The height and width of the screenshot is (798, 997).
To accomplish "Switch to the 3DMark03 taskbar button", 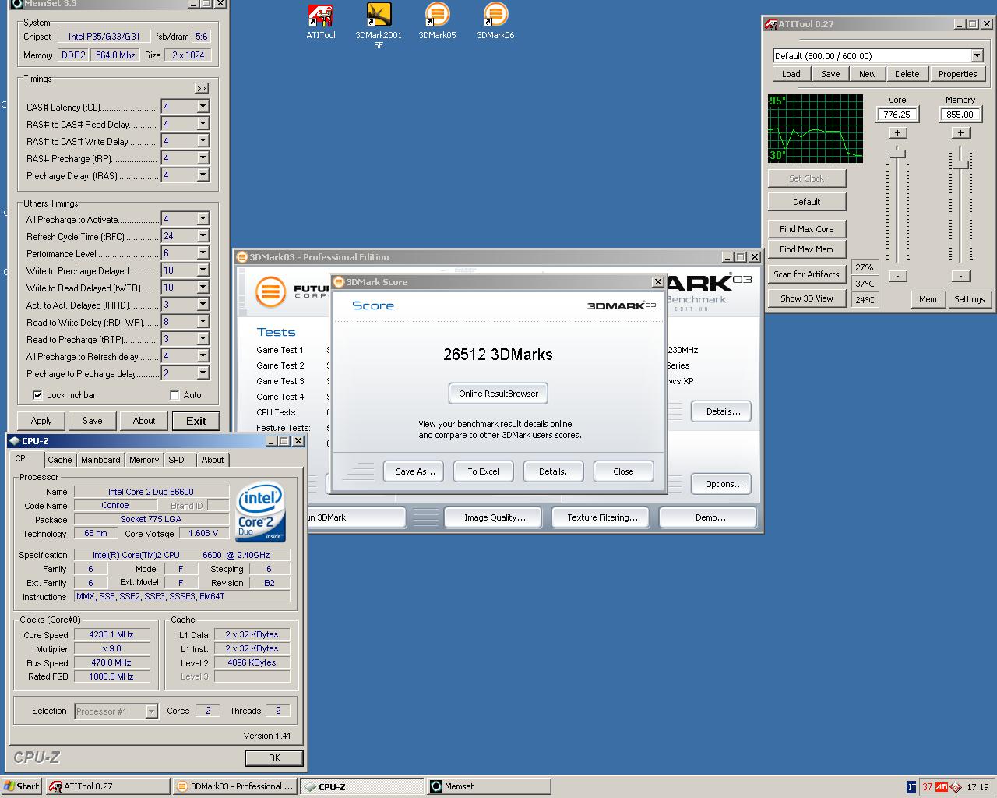I will coord(234,786).
